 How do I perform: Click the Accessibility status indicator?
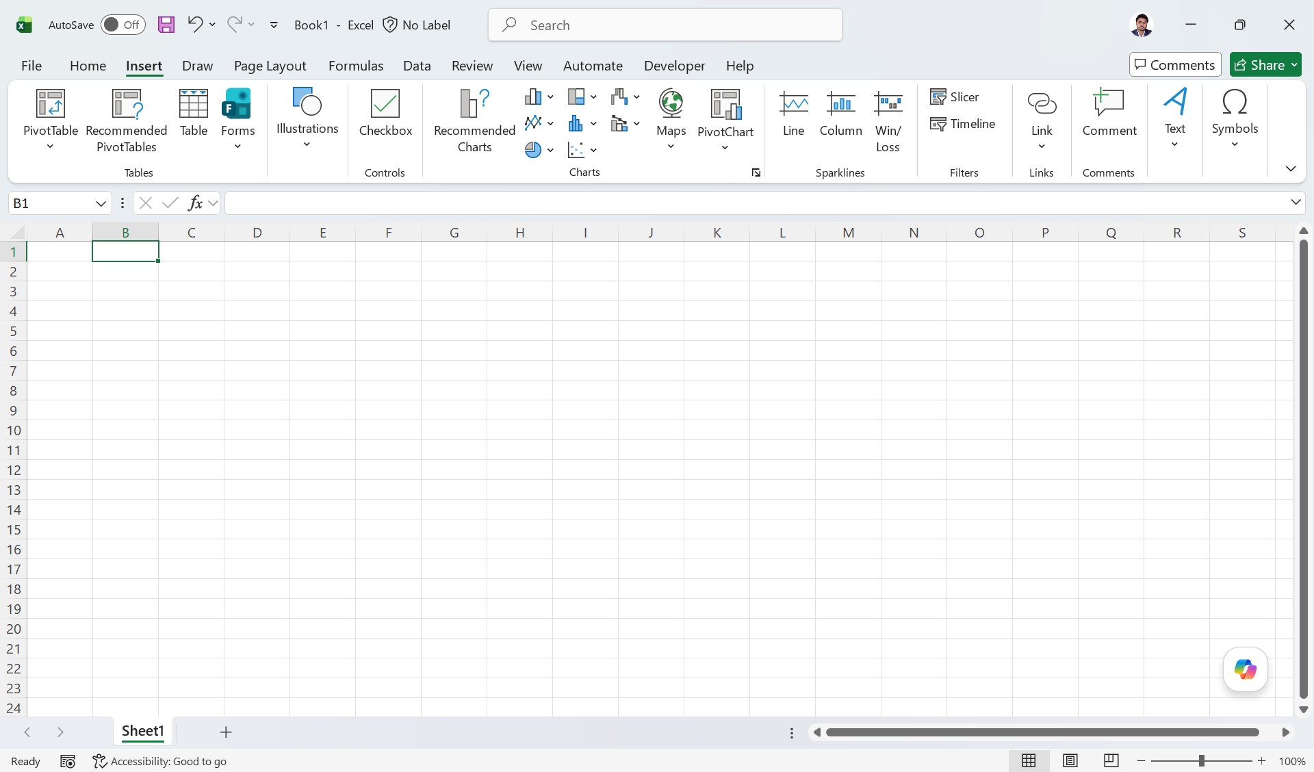(159, 761)
